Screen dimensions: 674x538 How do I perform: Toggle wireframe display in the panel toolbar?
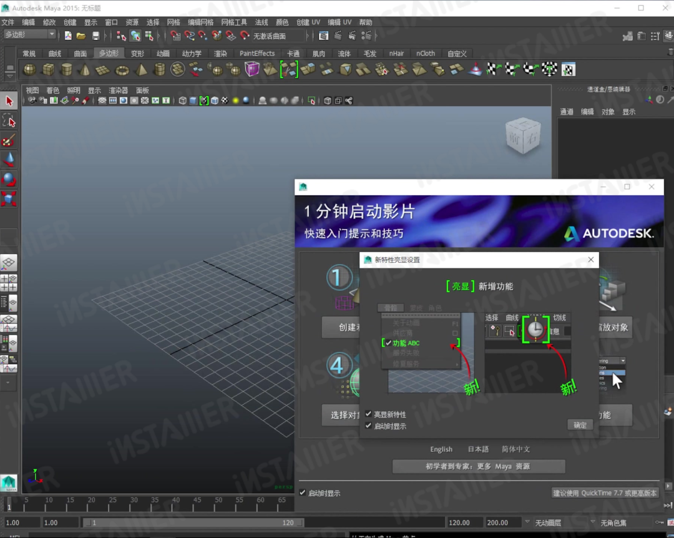(x=183, y=100)
